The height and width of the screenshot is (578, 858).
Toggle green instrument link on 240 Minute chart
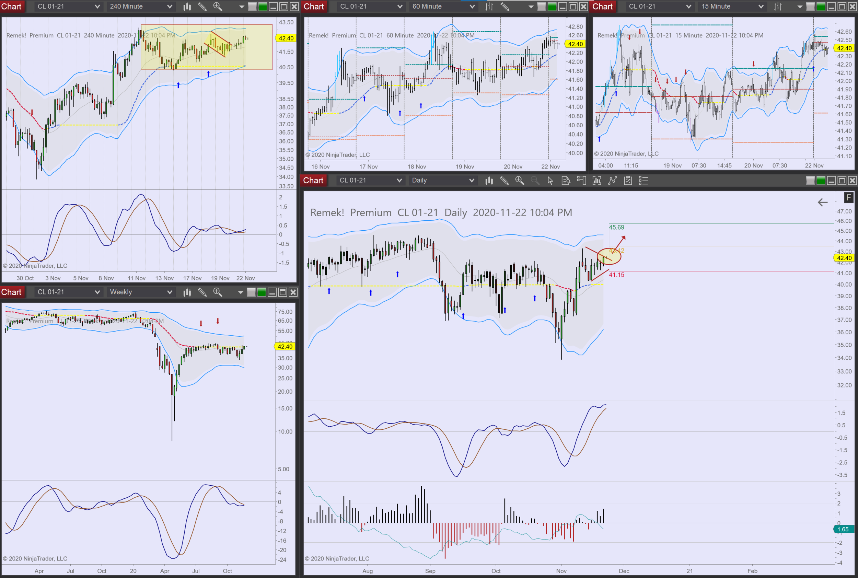tap(263, 6)
